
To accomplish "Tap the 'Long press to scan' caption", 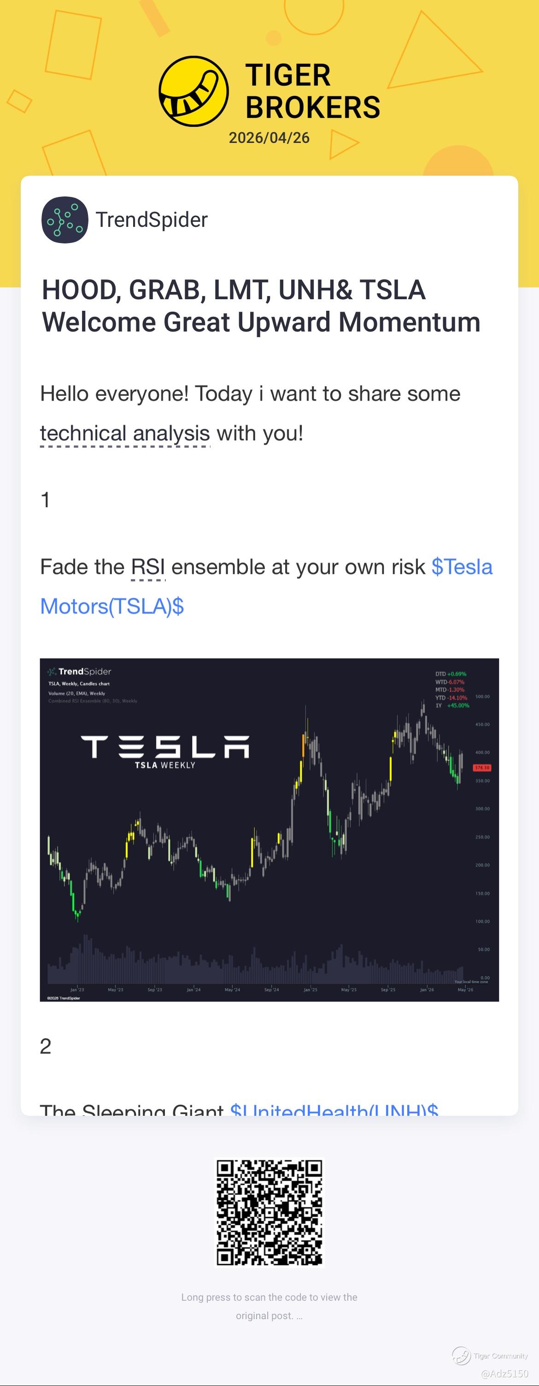I will [269, 1306].
